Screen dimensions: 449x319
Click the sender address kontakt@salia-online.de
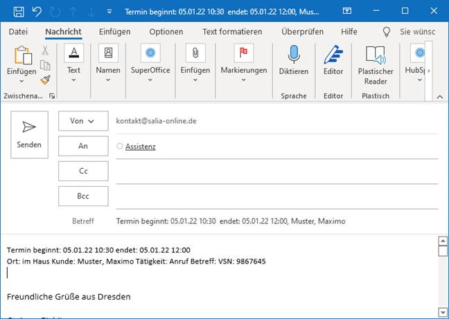[x=156, y=121]
